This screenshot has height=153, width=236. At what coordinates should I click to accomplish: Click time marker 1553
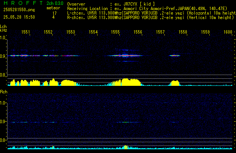point(71,32)
